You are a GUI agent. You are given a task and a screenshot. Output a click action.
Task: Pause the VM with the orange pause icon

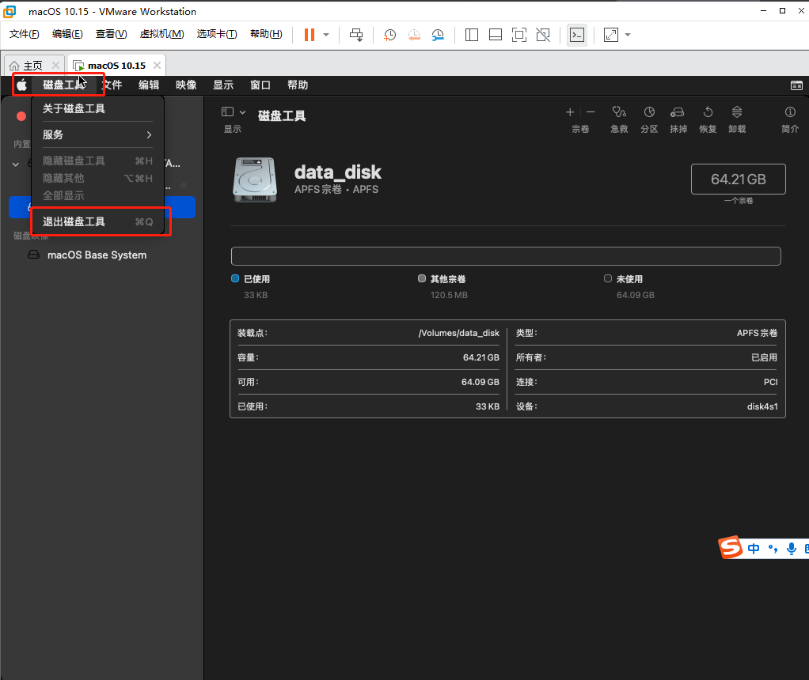310,35
